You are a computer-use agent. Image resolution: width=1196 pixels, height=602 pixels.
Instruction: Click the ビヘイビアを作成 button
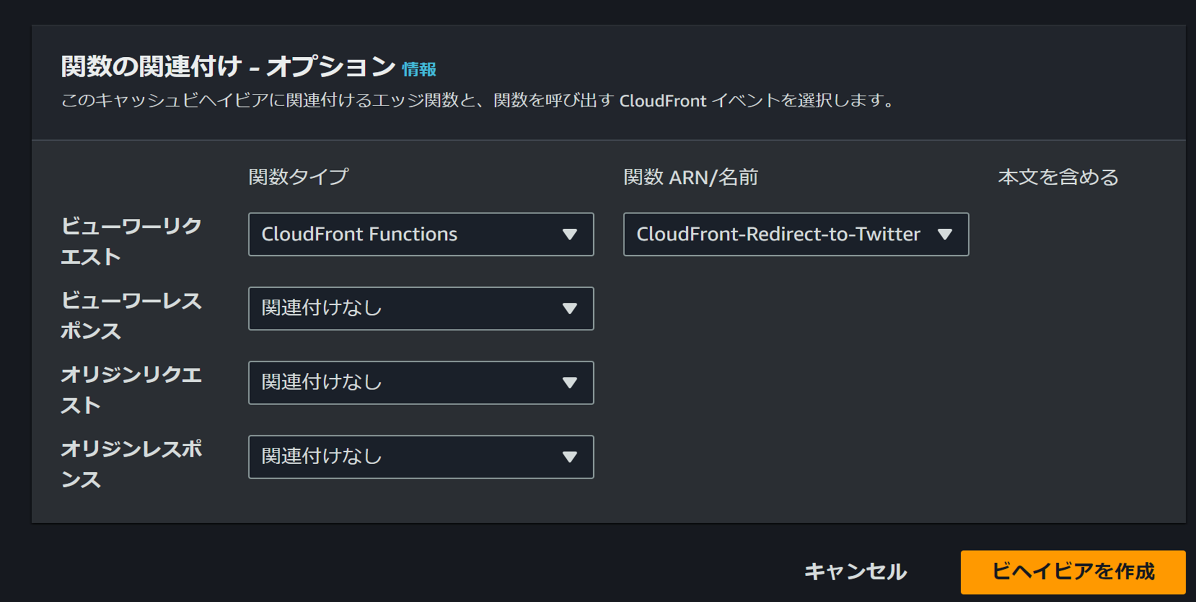[x=1072, y=572]
